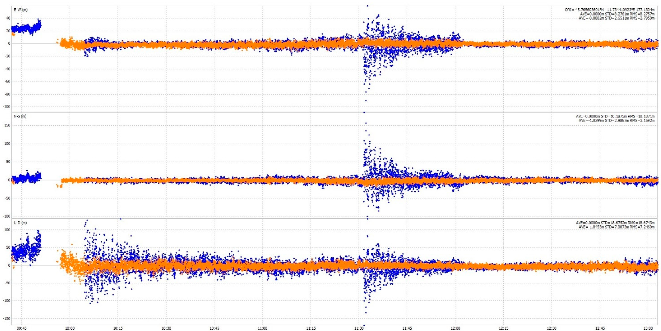Click the 11:30 time axis label
The width and height of the screenshot is (661, 331).
click(359, 328)
